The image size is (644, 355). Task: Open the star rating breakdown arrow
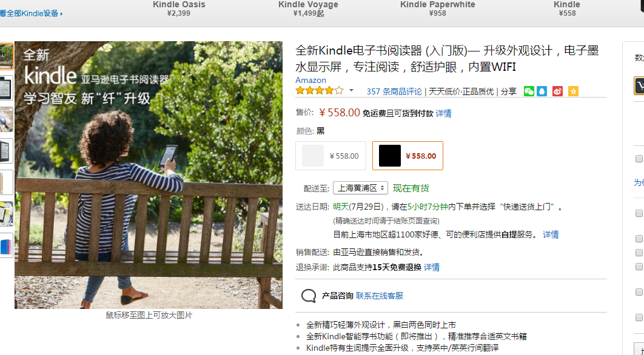click(x=351, y=90)
